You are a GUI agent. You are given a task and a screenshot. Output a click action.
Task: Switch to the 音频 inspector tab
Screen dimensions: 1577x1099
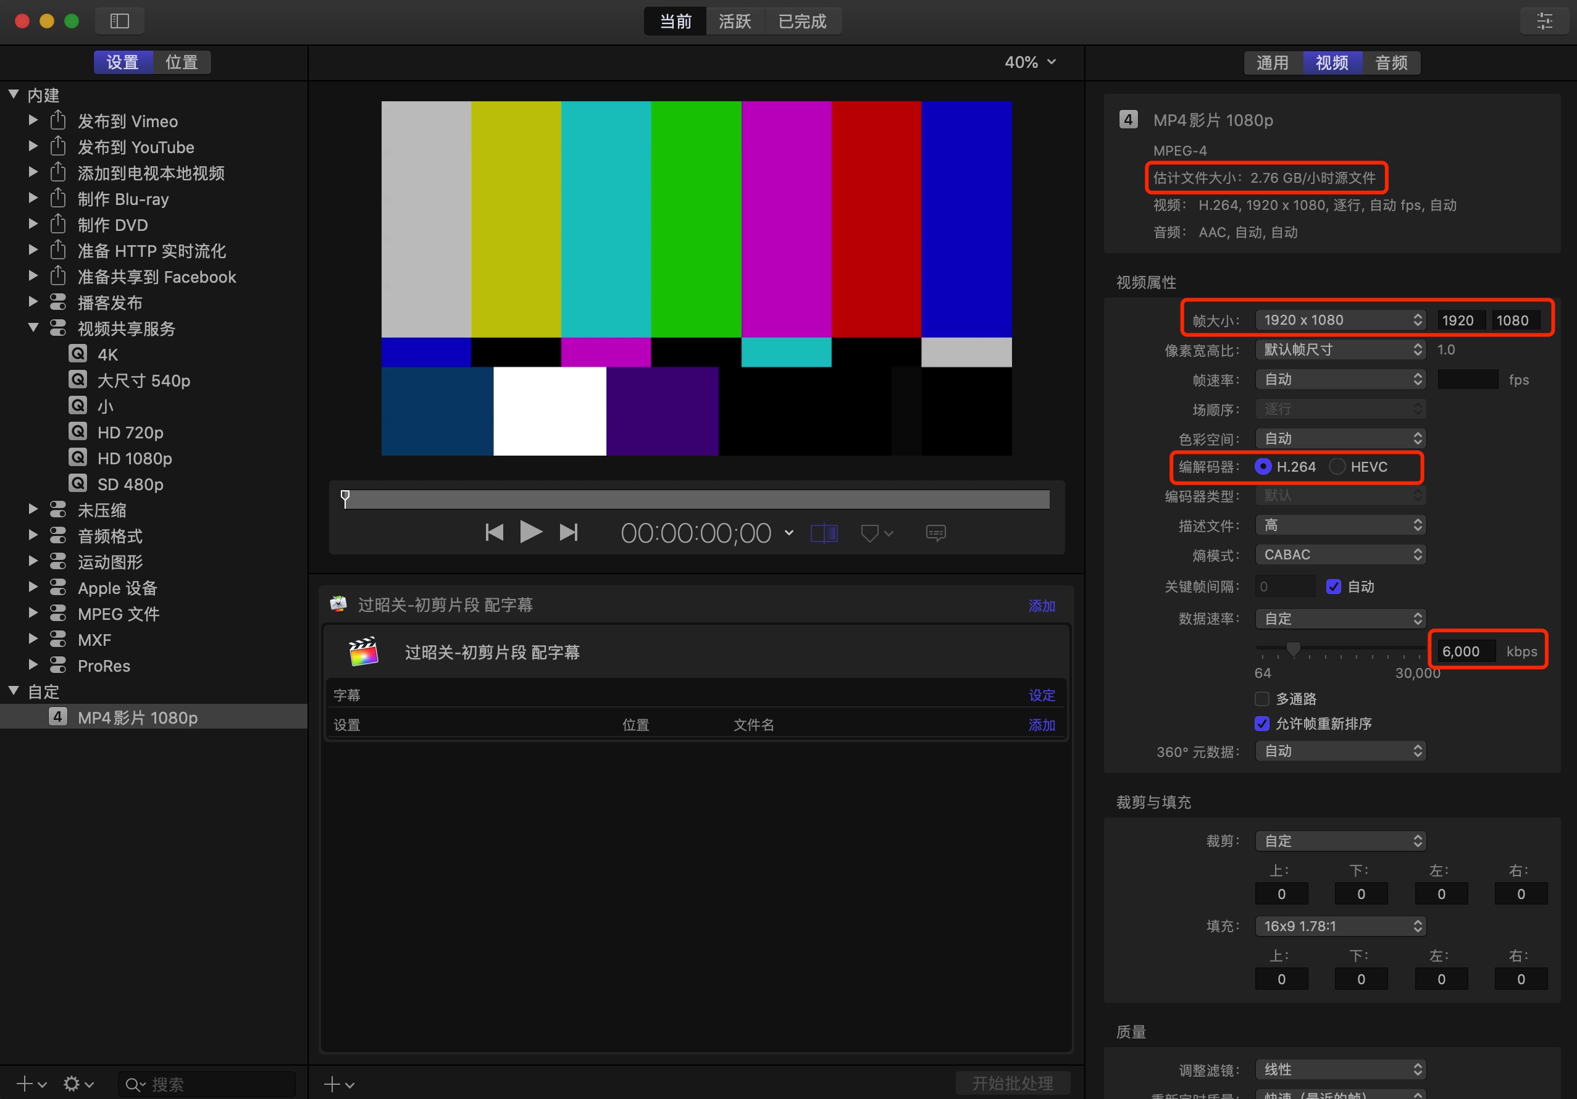pyautogui.click(x=1391, y=62)
